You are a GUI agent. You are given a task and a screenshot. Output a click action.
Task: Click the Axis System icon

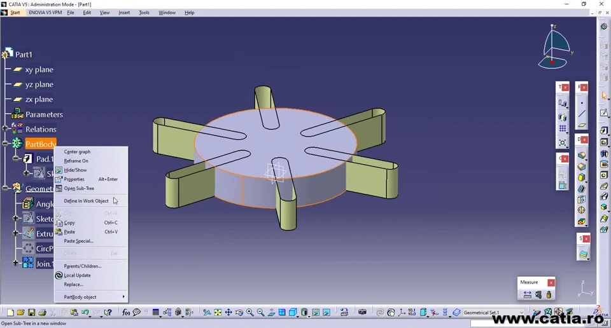pyautogui.click(x=402, y=313)
